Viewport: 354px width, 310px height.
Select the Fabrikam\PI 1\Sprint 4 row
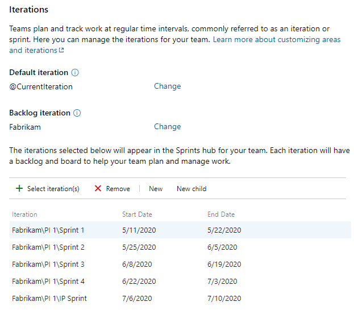click(48, 282)
